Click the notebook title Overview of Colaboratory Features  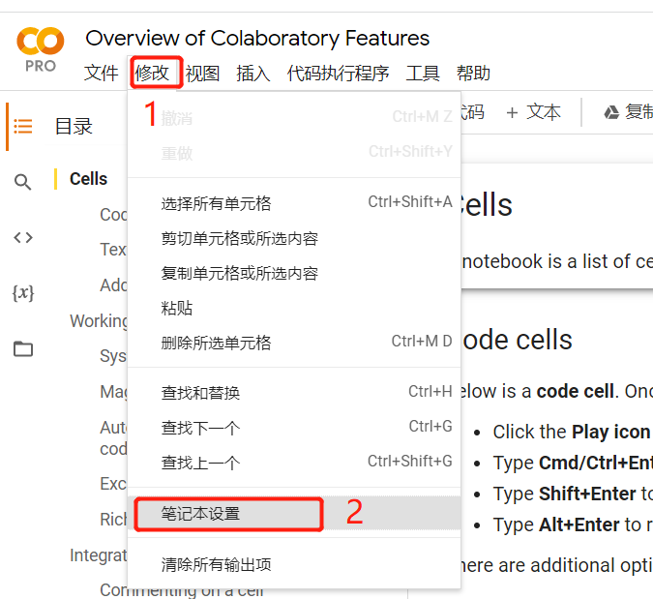click(257, 39)
